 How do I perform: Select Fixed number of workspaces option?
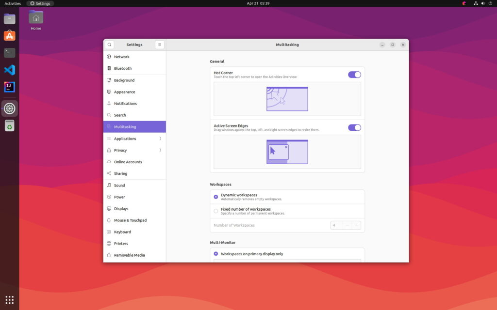click(216, 211)
